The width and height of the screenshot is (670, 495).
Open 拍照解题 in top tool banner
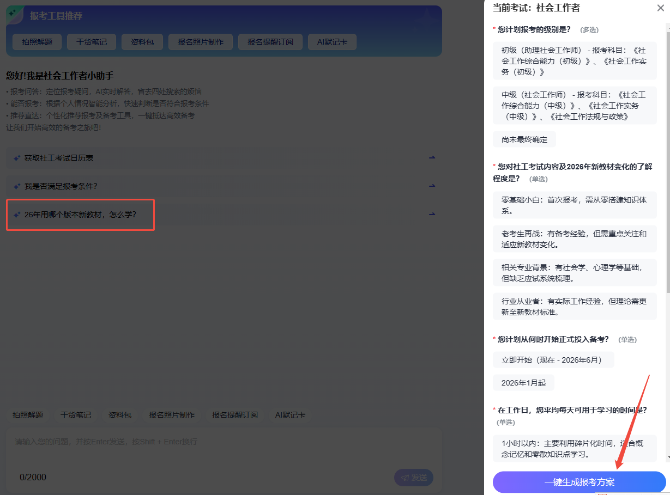pyautogui.click(x=37, y=42)
